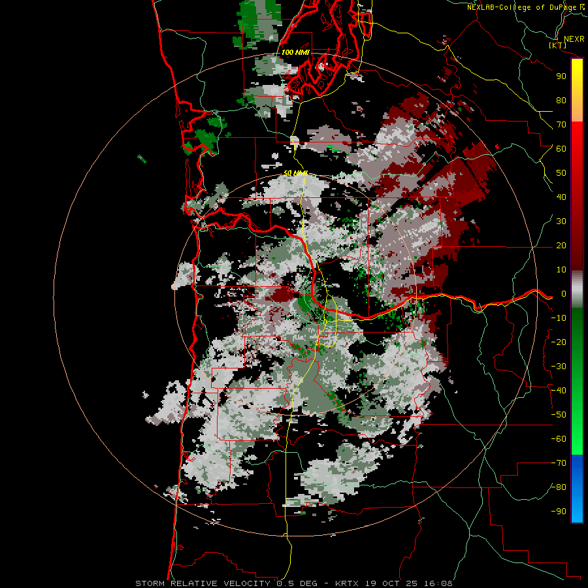Image resolution: width=588 pixels, height=588 pixels.
Task: Click the -20 scale value
Action: [x=559, y=342]
